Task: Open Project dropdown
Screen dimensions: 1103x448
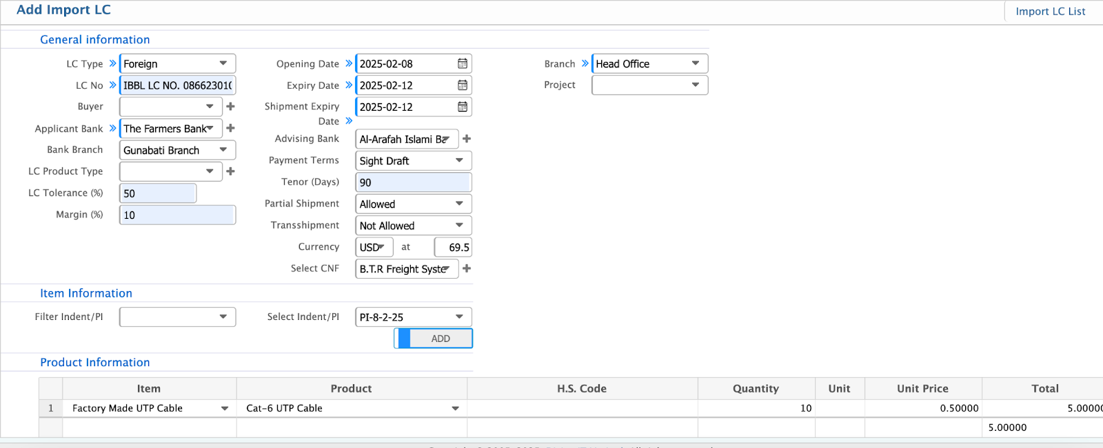Action: [x=650, y=85]
